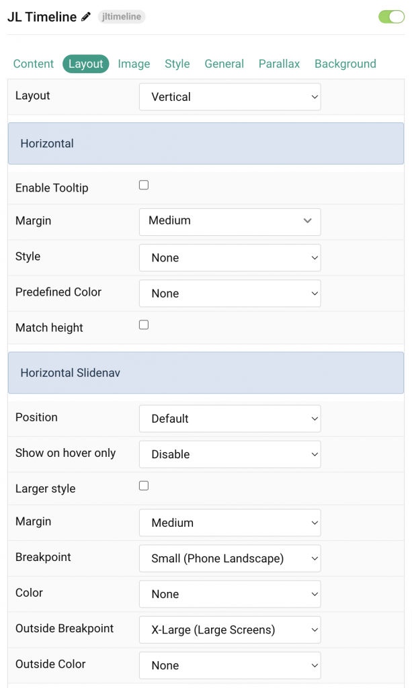The image size is (412, 688).
Task: Open the Style dropdown set to None
Action: pos(229,257)
